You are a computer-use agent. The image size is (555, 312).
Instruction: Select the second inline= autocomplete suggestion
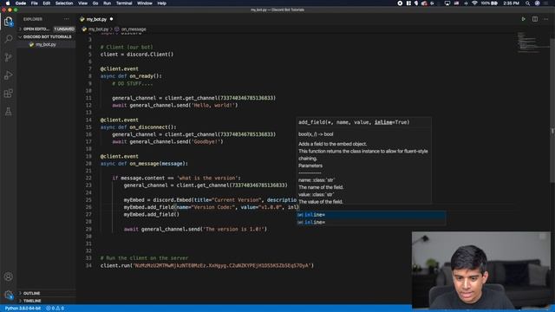(371, 222)
